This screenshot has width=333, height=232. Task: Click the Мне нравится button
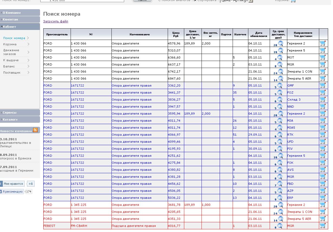[x=13, y=184]
